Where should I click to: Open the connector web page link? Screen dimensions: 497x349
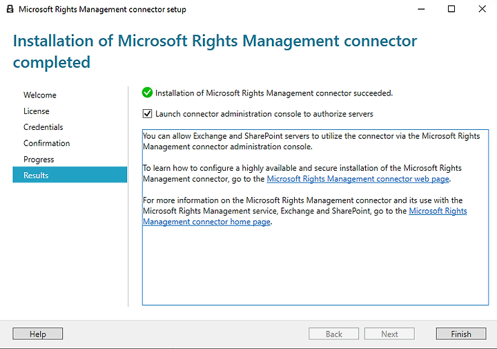[x=358, y=179]
